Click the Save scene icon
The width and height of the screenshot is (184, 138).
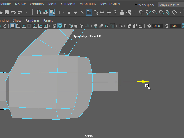(6, 12)
